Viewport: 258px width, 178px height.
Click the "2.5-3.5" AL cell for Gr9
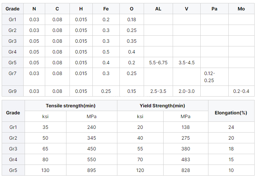coord(158,91)
